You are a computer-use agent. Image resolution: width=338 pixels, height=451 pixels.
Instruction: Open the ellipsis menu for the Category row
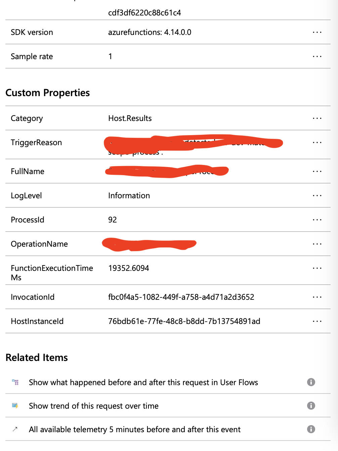[x=317, y=118]
